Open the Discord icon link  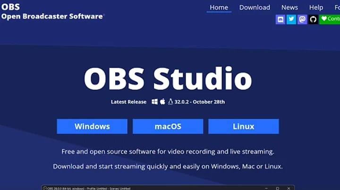click(280, 19)
